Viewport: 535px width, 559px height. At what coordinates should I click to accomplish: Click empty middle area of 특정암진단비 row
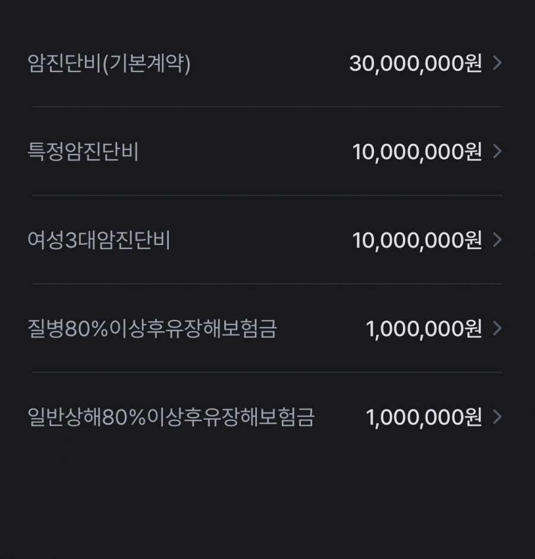[246, 151]
